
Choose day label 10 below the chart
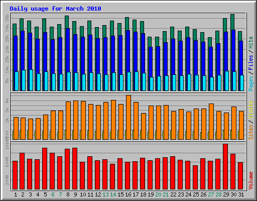(x=83, y=194)
